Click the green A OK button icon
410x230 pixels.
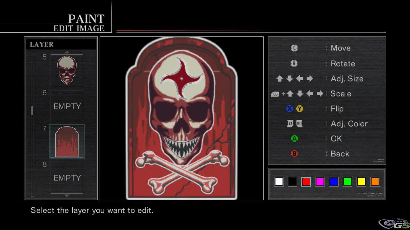(x=294, y=139)
